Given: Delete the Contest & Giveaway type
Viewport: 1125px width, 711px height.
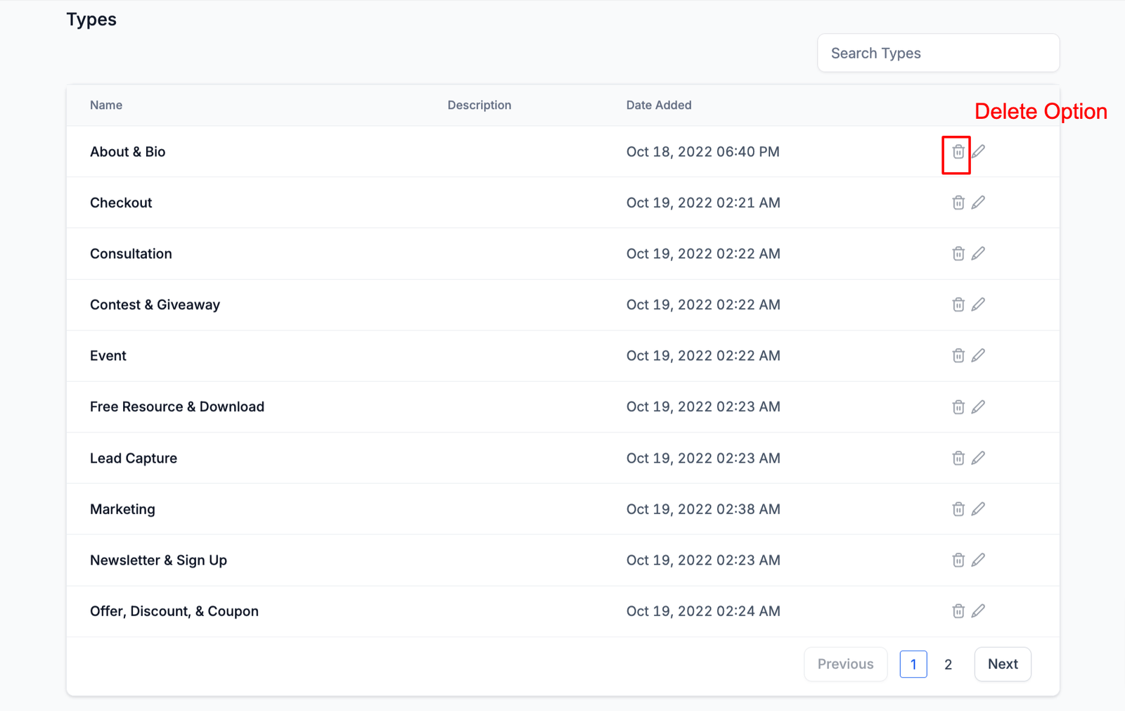Looking at the screenshot, I should 958,305.
